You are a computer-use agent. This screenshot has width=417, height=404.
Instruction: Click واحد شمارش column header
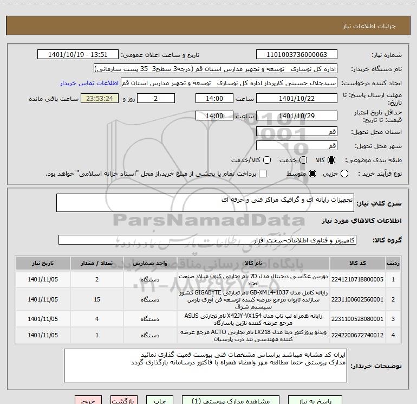tap(150, 264)
